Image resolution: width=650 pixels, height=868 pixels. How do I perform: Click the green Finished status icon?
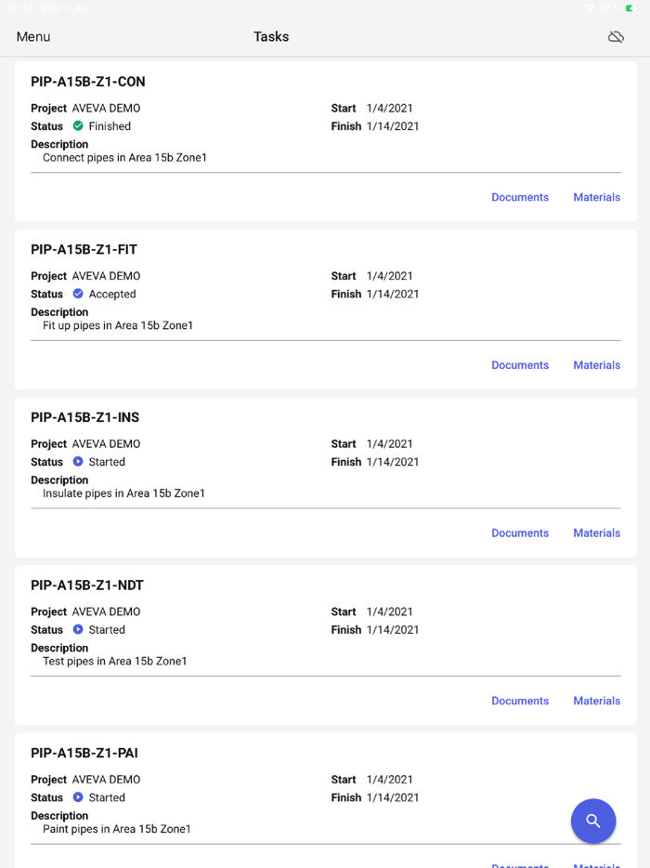coord(78,126)
